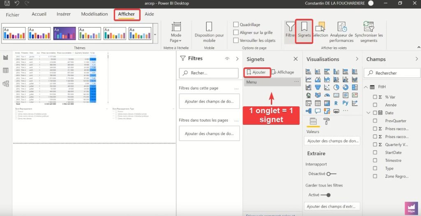Check the PrevQuarter field
The image size is (421, 216).
pos(375,121)
